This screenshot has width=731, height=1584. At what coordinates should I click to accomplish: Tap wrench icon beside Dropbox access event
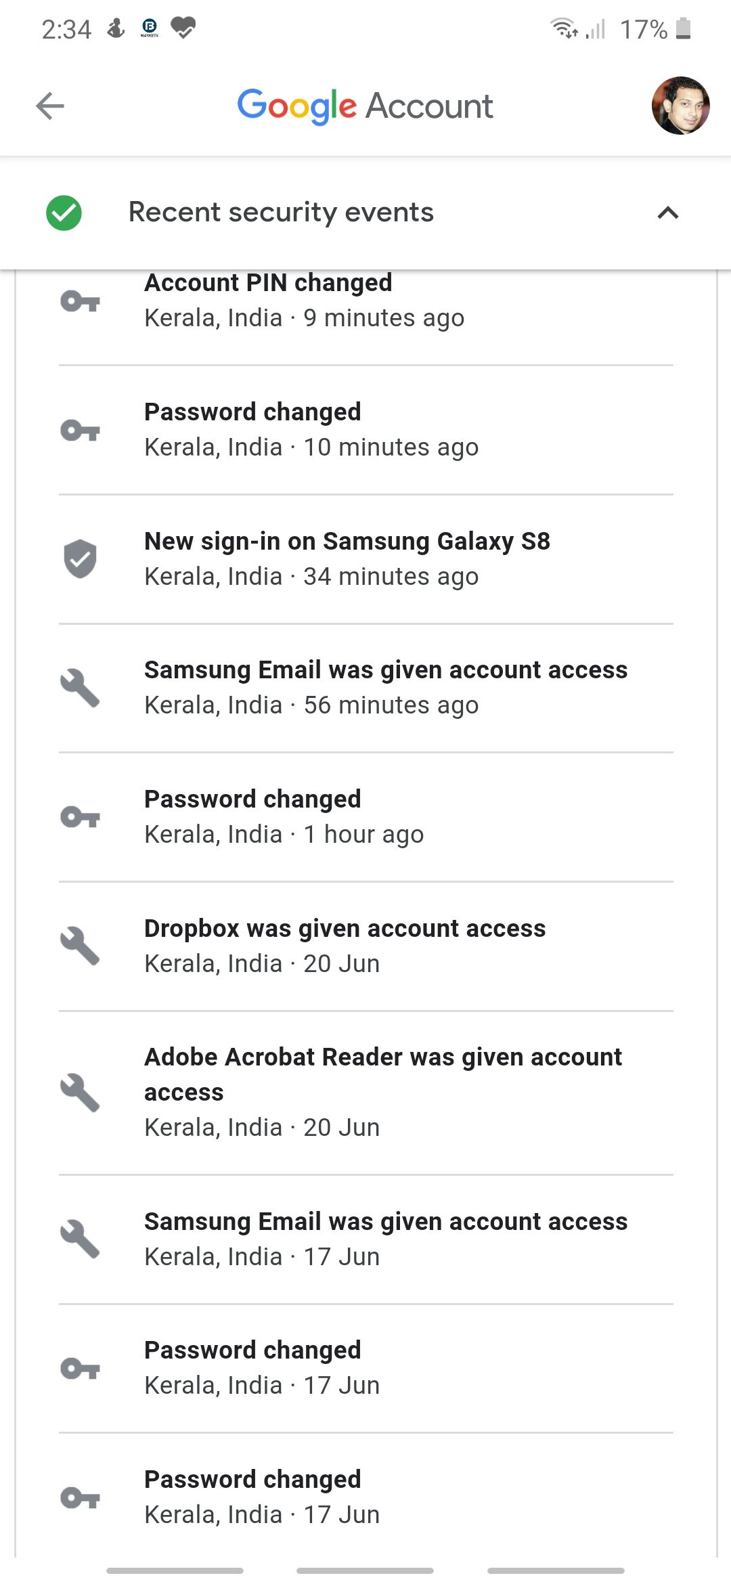click(80, 946)
